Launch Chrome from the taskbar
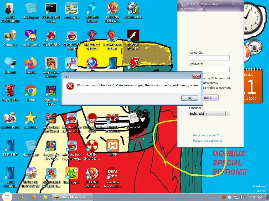Viewport: 269px width, 201px height. pos(21,197)
